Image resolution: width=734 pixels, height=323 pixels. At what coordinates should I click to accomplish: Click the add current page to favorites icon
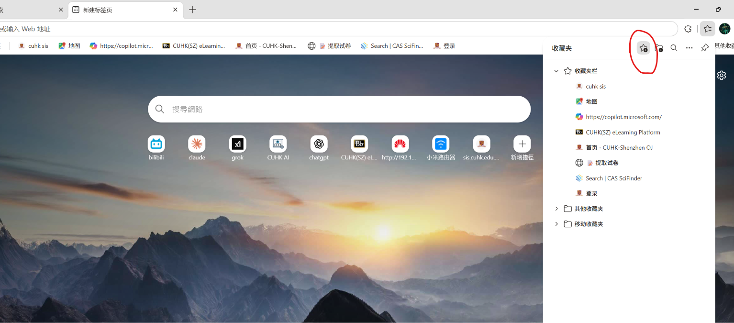tap(644, 48)
